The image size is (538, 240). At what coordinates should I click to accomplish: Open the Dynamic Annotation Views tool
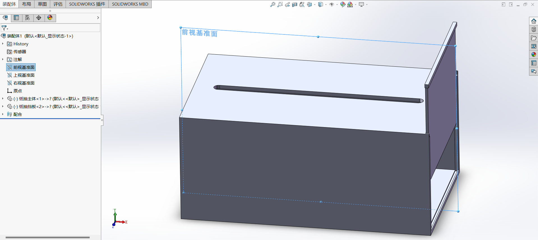click(302, 4)
